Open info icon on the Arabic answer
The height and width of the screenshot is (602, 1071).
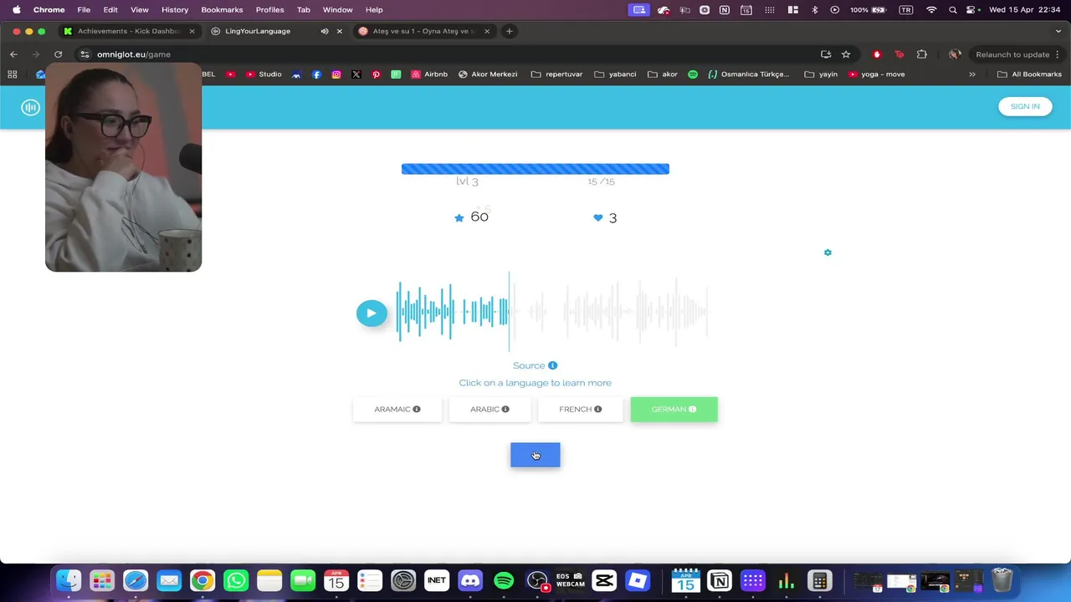[505, 410]
